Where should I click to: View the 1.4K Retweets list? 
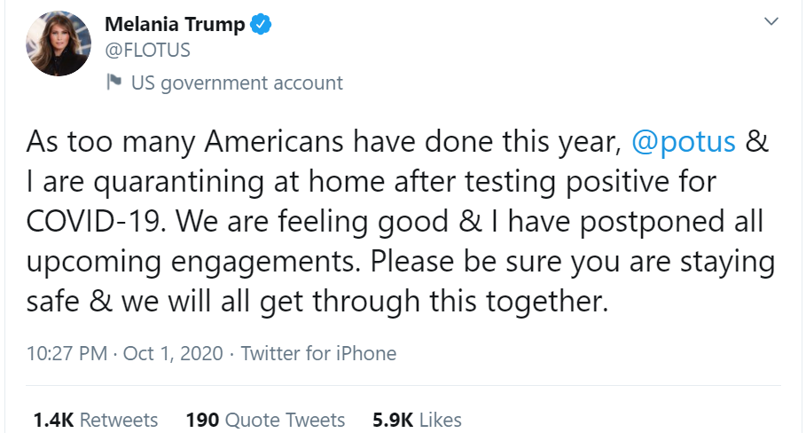pyautogui.click(x=96, y=419)
